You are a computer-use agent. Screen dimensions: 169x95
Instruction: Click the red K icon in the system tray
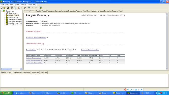(x=161, y=93)
